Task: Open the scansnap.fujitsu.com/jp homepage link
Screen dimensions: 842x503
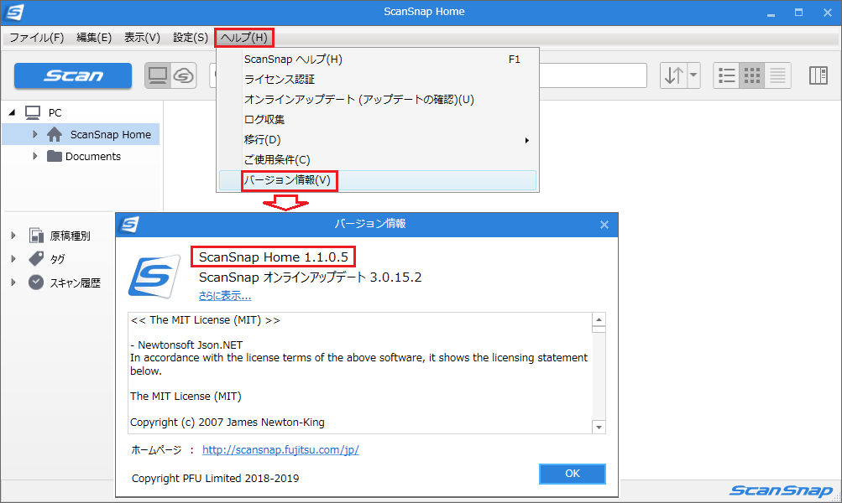Action: pyautogui.click(x=280, y=450)
